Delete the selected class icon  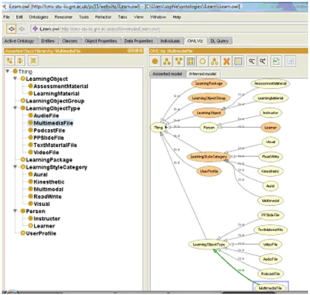33,61
